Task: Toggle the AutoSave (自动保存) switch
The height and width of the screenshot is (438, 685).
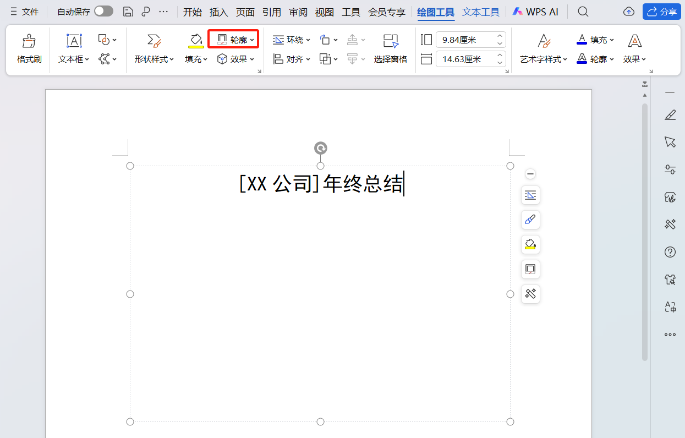Action: (x=103, y=11)
